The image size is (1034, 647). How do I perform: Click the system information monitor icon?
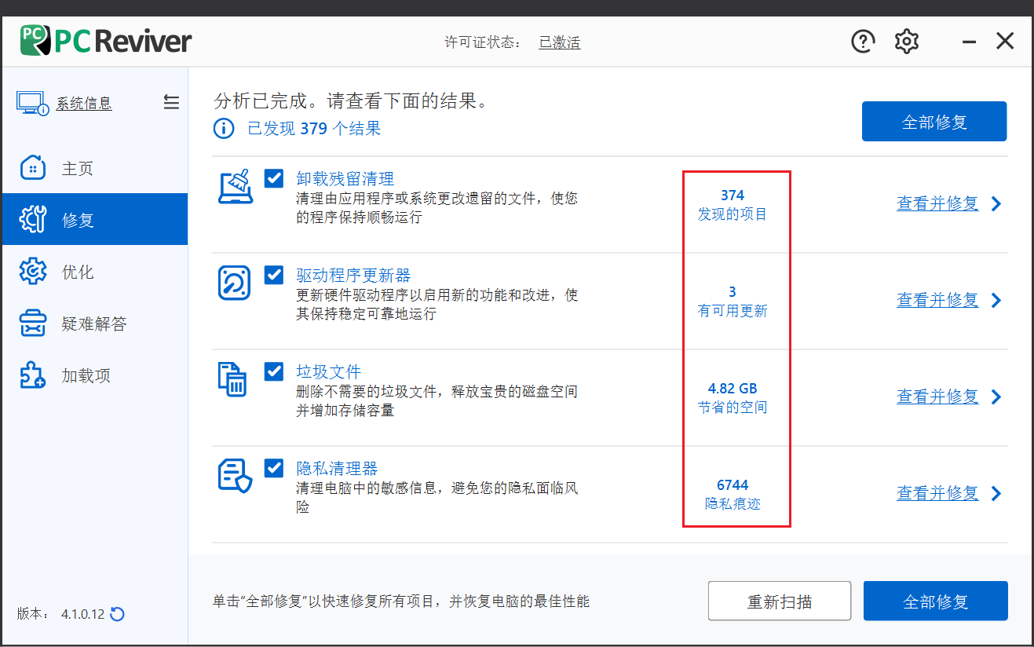(33, 103)
